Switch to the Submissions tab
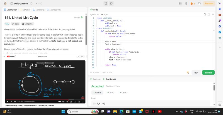This screenshot has width=223, height=115. tap(54, 10)
